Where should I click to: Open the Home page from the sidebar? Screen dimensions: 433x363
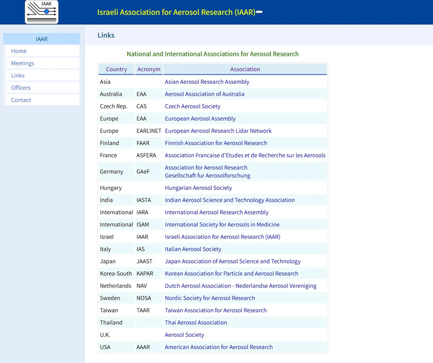click(x=42, y=51)
